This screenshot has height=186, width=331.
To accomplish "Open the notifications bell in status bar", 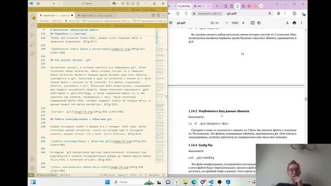I will (163, 175).
